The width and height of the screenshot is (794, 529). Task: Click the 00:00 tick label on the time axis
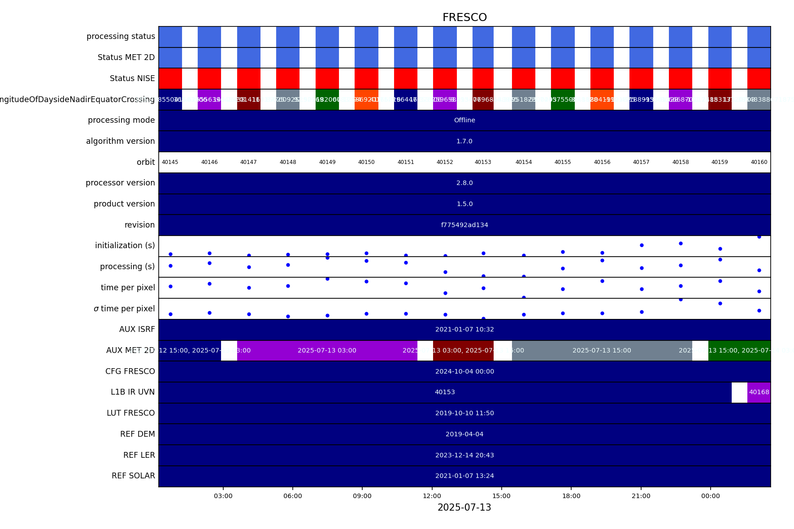tap(710, 496)
